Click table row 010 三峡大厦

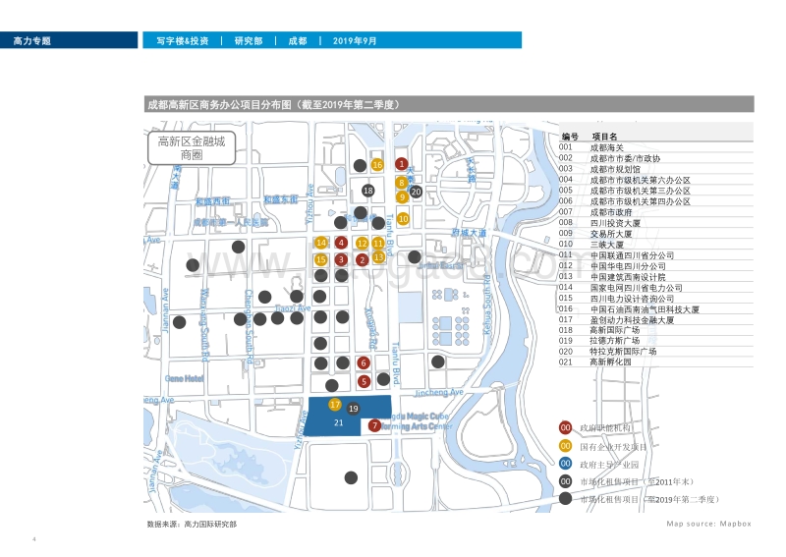click(655, 245)
